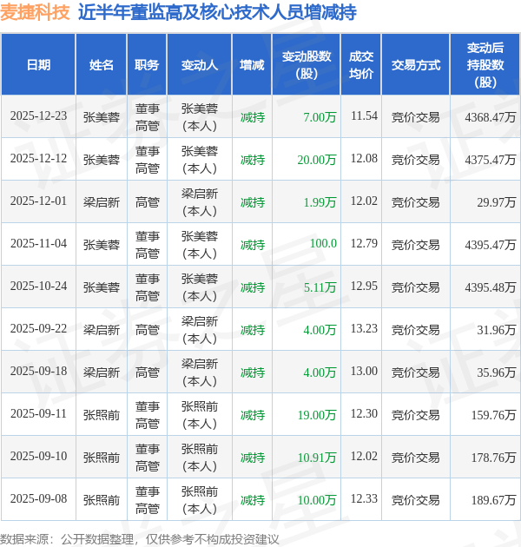Click average price 13.00
Screen dimensions: 521x547
click(364, 372)
